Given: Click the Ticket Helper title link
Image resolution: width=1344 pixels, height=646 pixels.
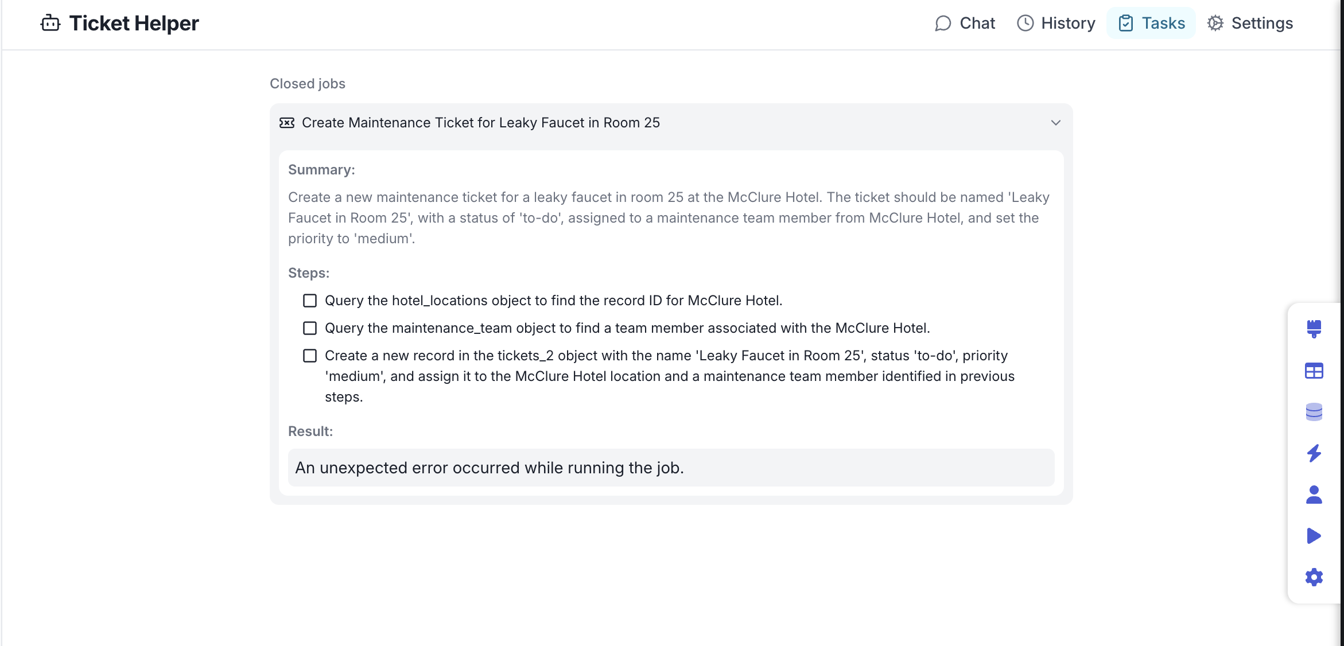Looking at the screenshot, I should [x=134, y=24].
